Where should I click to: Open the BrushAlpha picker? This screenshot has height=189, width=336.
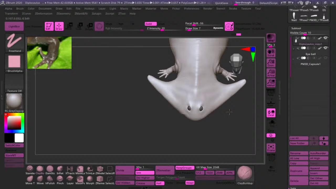[x=14, y=64]
